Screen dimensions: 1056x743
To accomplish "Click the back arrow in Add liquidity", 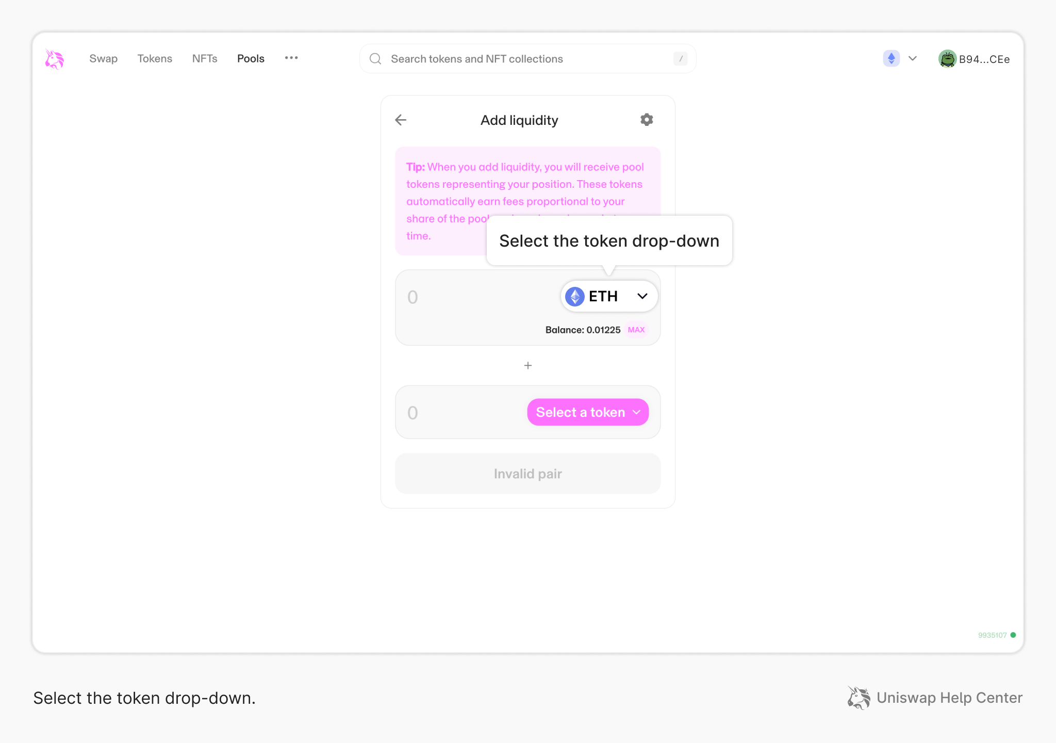I will click(401, 120).
